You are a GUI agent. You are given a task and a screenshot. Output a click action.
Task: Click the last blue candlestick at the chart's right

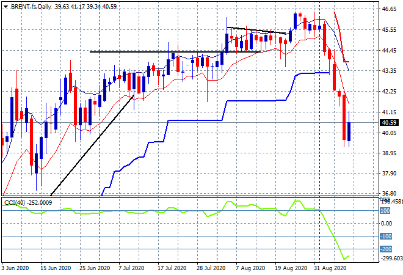(x=349, y=132)
